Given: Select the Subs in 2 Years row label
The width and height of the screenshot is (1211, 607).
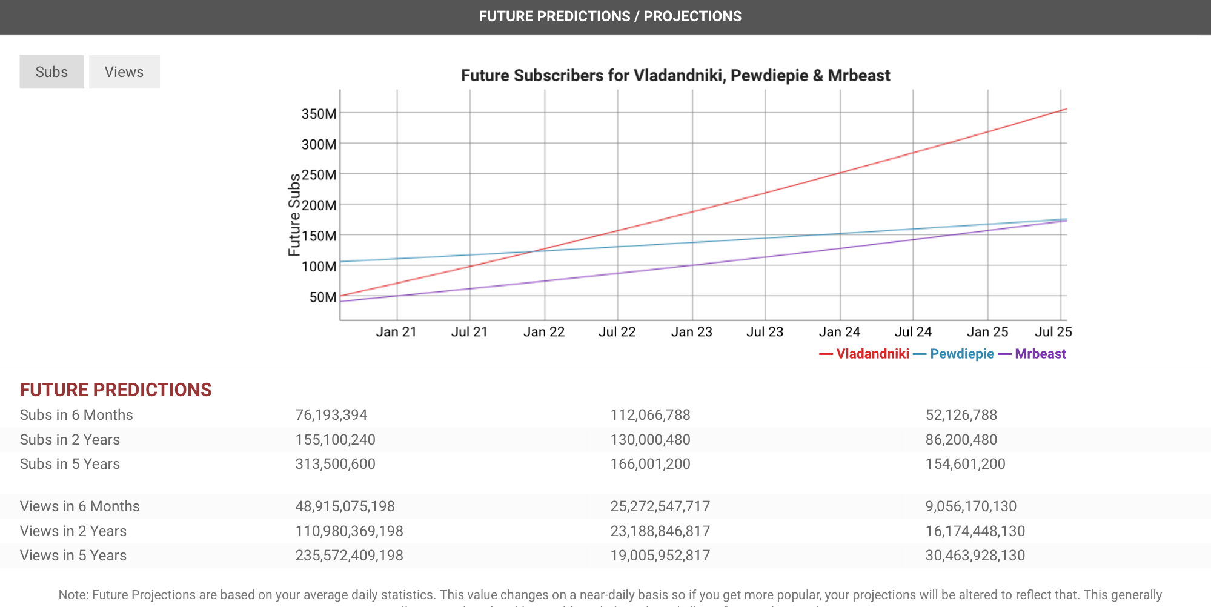Looking at the screenshot, I should [70, 440].
